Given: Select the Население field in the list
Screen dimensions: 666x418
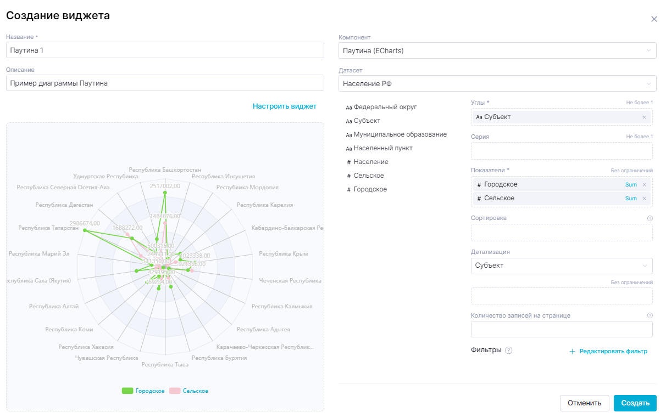Looking at the screenshot, I should click(x=370, y=162).
